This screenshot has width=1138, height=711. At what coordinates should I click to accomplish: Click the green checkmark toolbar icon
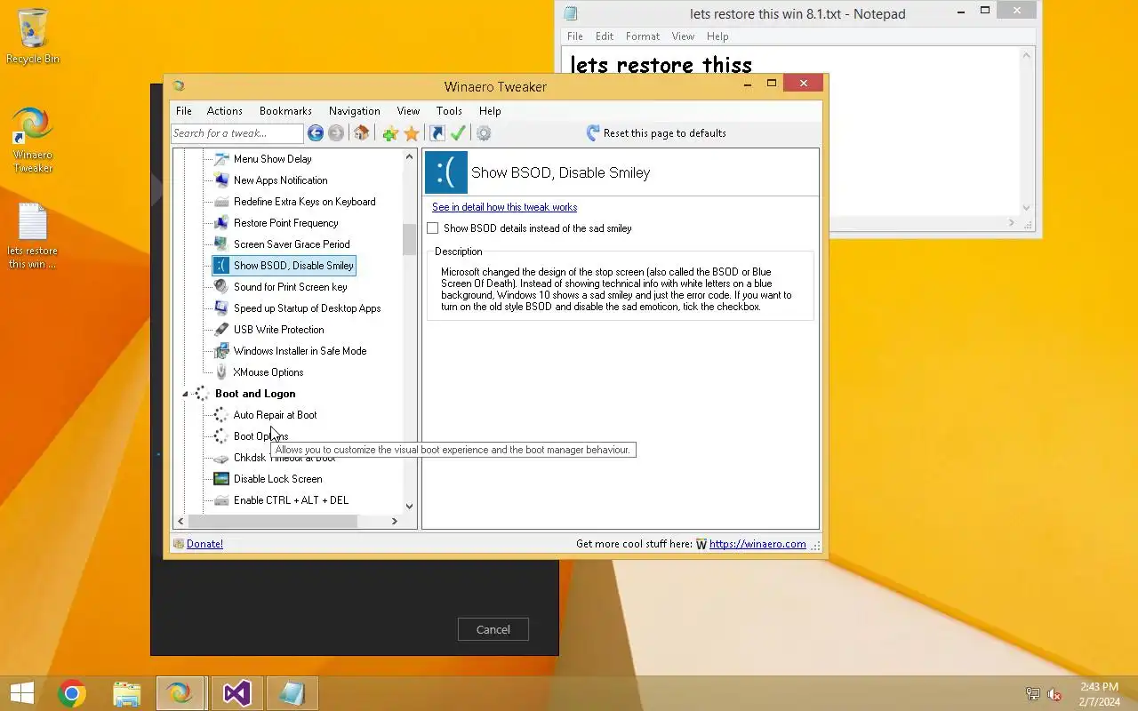(x=458, y=133)
